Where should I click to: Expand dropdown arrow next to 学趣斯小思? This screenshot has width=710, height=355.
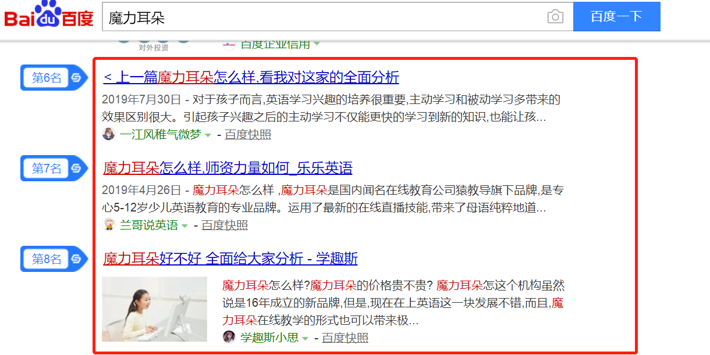305,339
